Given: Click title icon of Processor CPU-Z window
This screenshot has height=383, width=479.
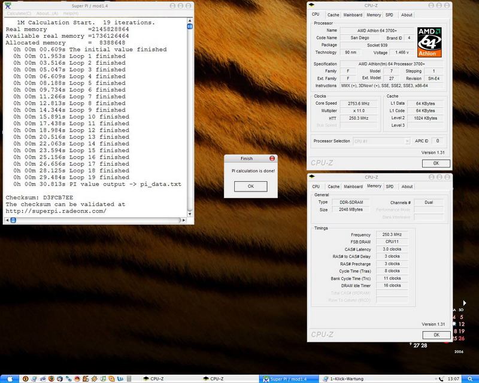Looking at the screenshot, I should (x=311, y=5).
